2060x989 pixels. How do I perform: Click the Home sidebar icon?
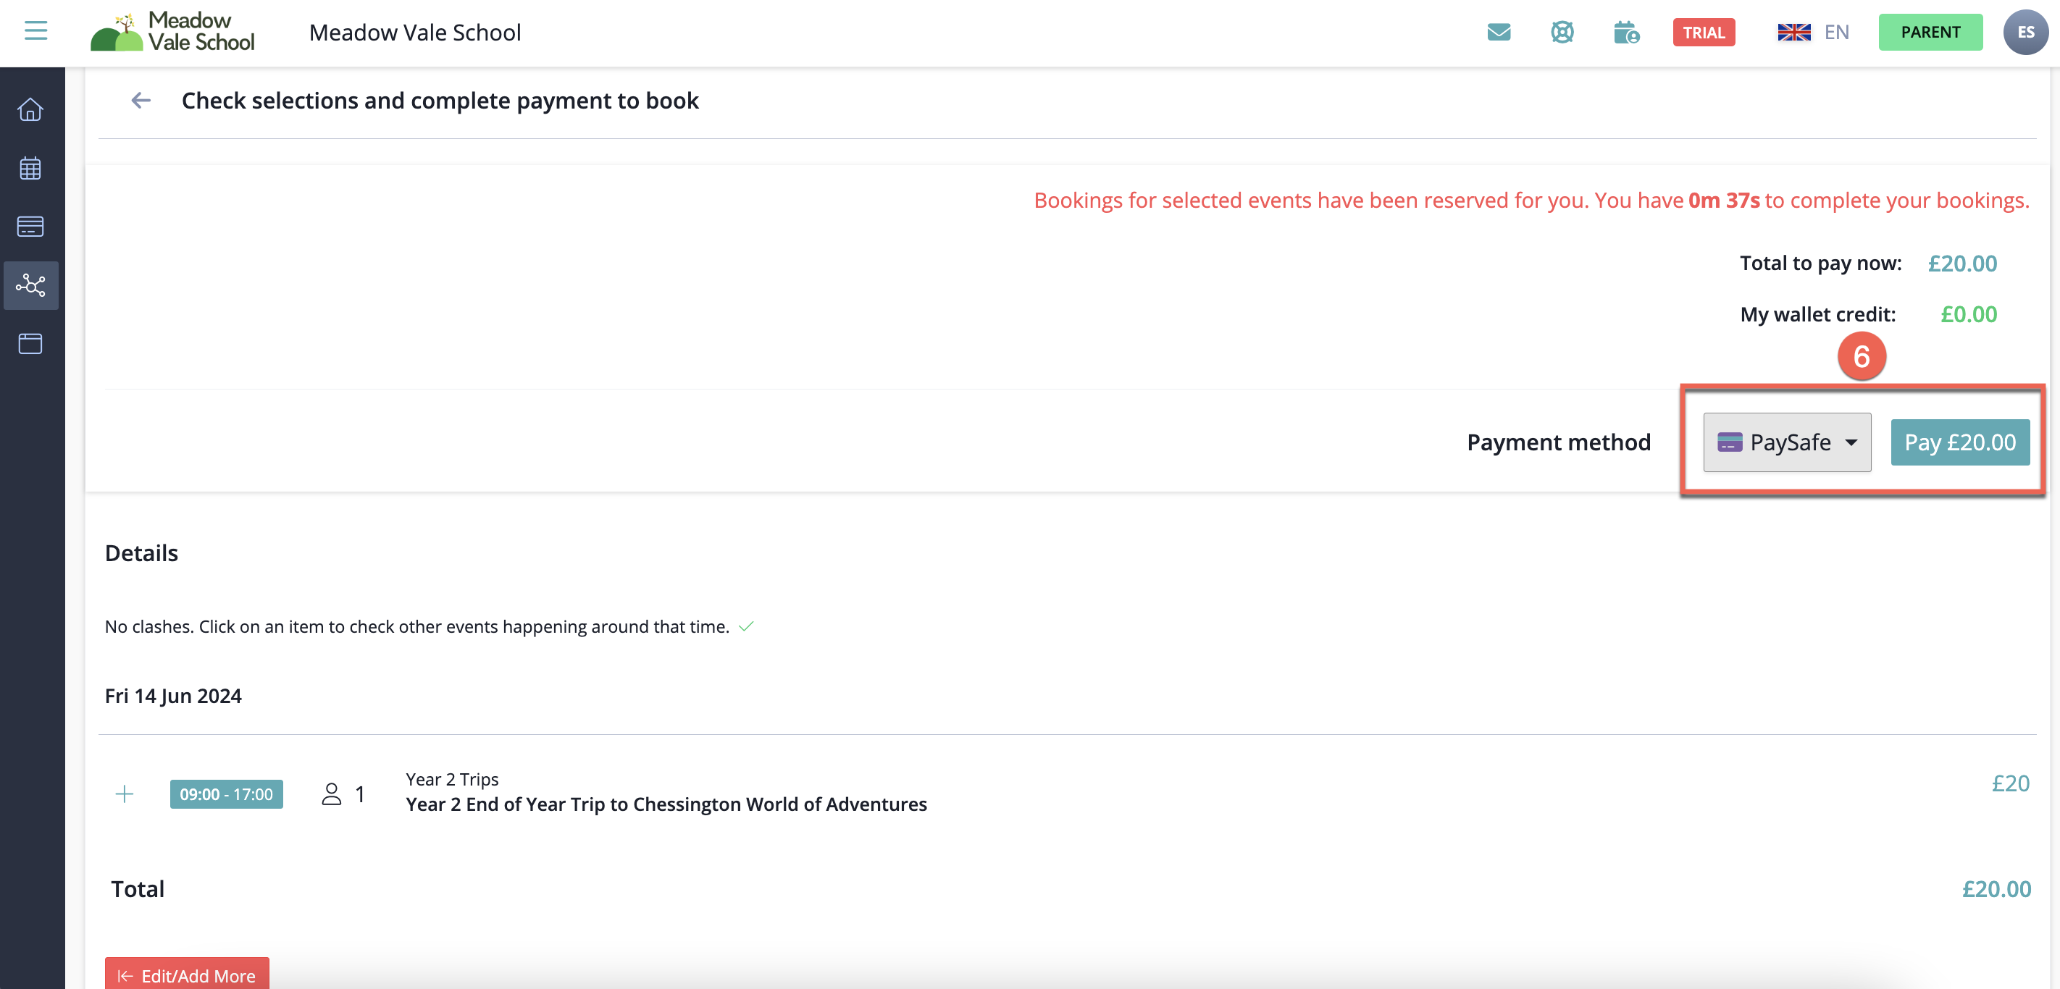click(x=30, y=109)
